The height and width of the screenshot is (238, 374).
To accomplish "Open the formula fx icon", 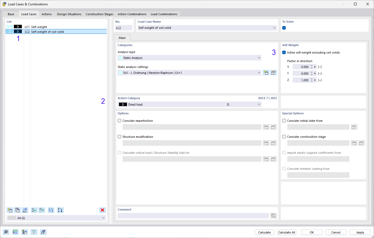I will click(43, 232).
